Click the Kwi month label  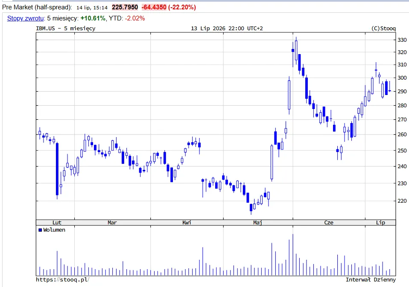187,222
